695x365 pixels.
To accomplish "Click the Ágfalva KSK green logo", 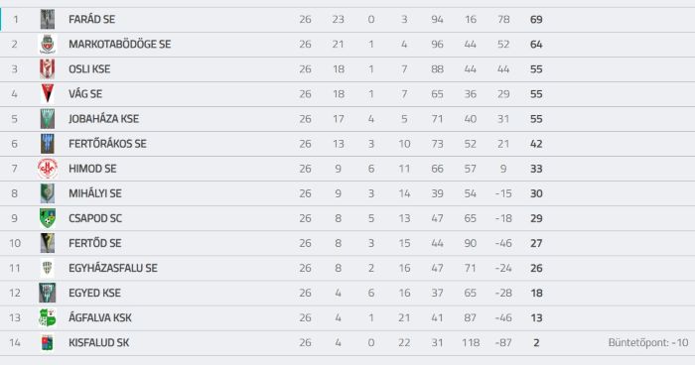I will pos(48,317).
